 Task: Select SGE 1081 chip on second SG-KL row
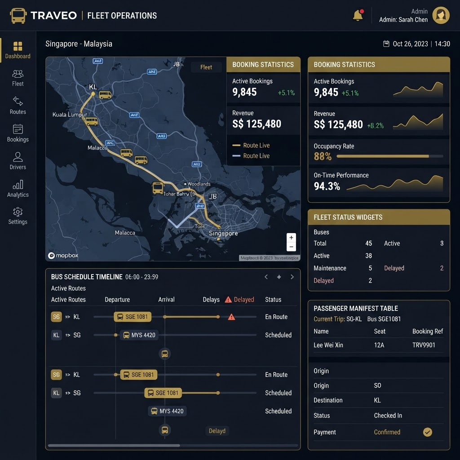(x=139, y=375)
